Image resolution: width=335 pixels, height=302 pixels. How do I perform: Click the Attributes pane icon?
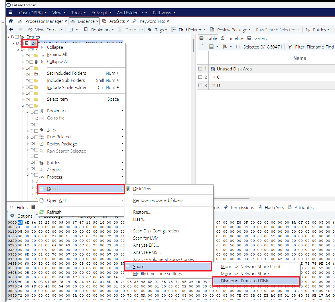point(289,207)
